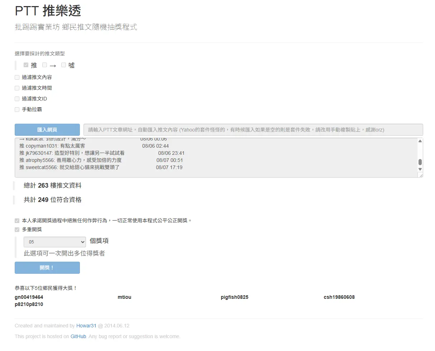
Task: Enable the 噓 boo-type checkbox
Action: [x=64, y=65]
